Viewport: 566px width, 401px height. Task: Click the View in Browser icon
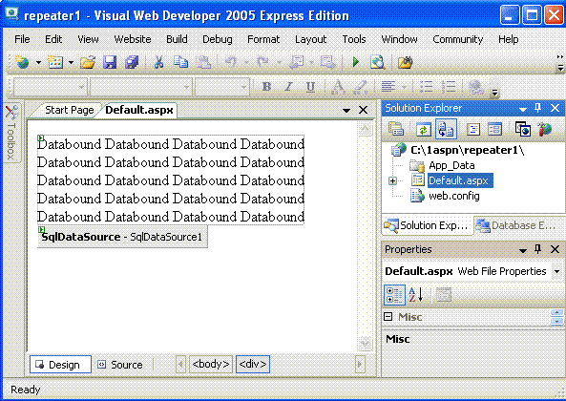tap(378, 62)
